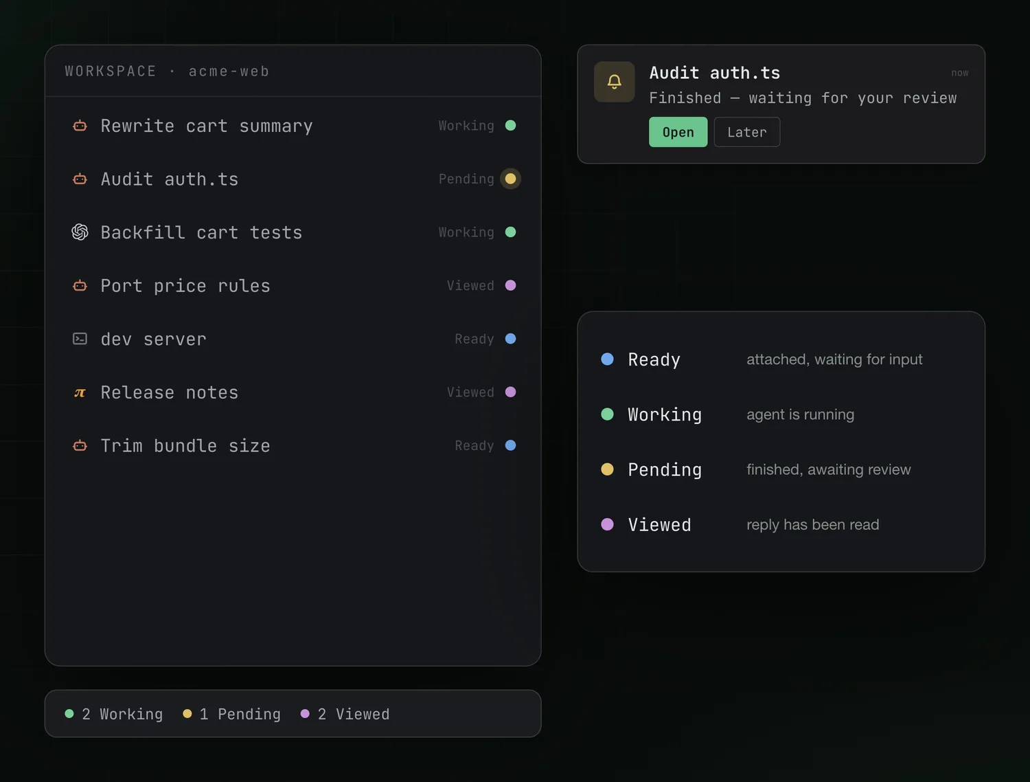Select the Release notes session
This screenshot has width=1030, height=782.
[x=293, y=392]
